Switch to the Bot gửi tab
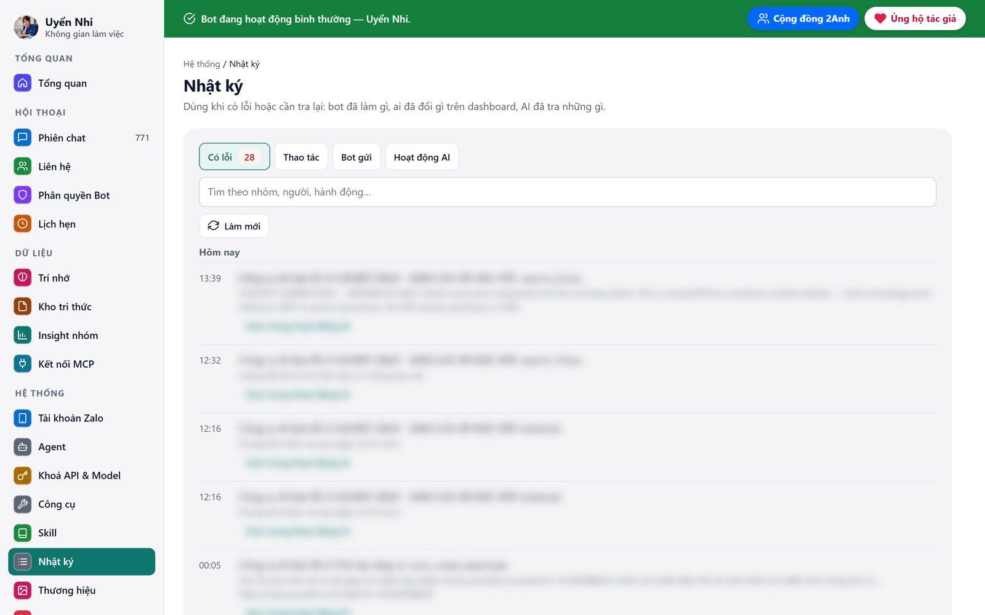 pos(356,157)
